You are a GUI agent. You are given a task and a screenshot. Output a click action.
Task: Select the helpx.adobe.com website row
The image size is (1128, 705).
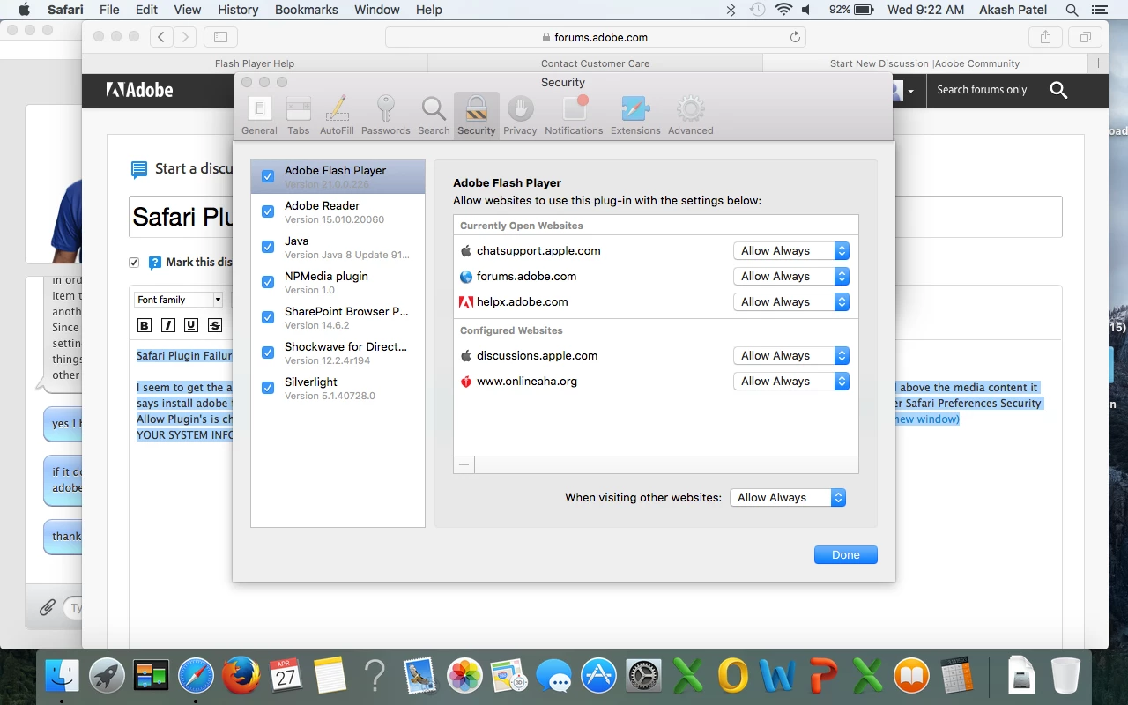tap(656, 302)
